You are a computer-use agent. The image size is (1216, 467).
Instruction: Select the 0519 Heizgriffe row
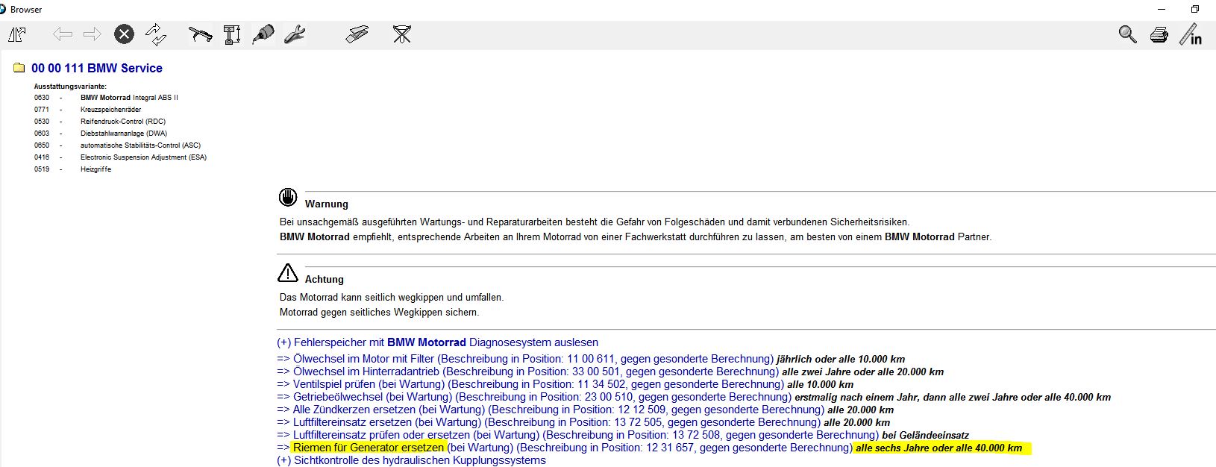pos(72,169)
